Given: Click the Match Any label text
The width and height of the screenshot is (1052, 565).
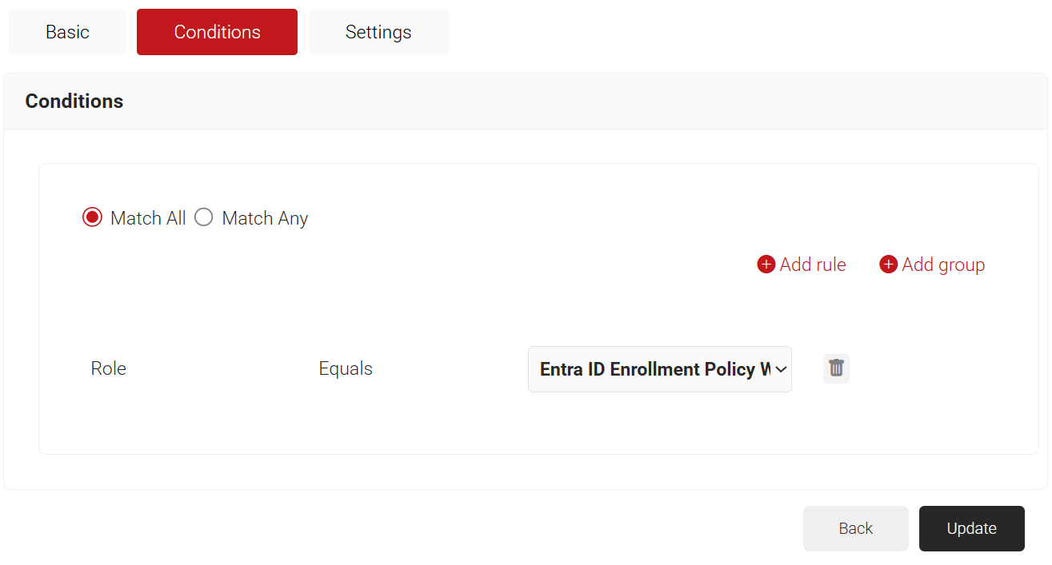Looking at the screenshot, I should tap(265, 218).
